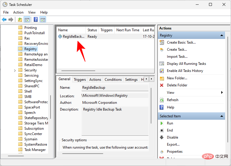Collapse the Selected Item section
Viewport: 231px width, 166px height.
pyautogui.click(x=222, y=116)
